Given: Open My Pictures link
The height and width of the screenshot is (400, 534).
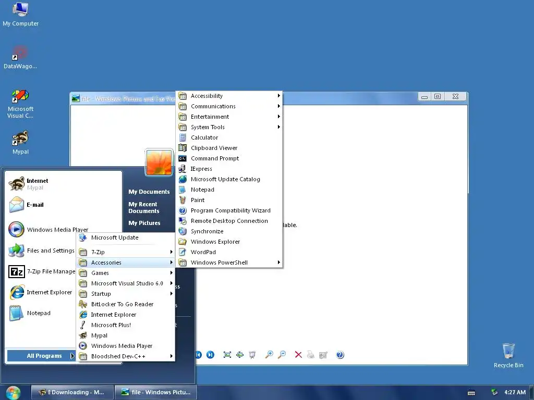Looking at the screenshot, I should click(x=144, y=223).
